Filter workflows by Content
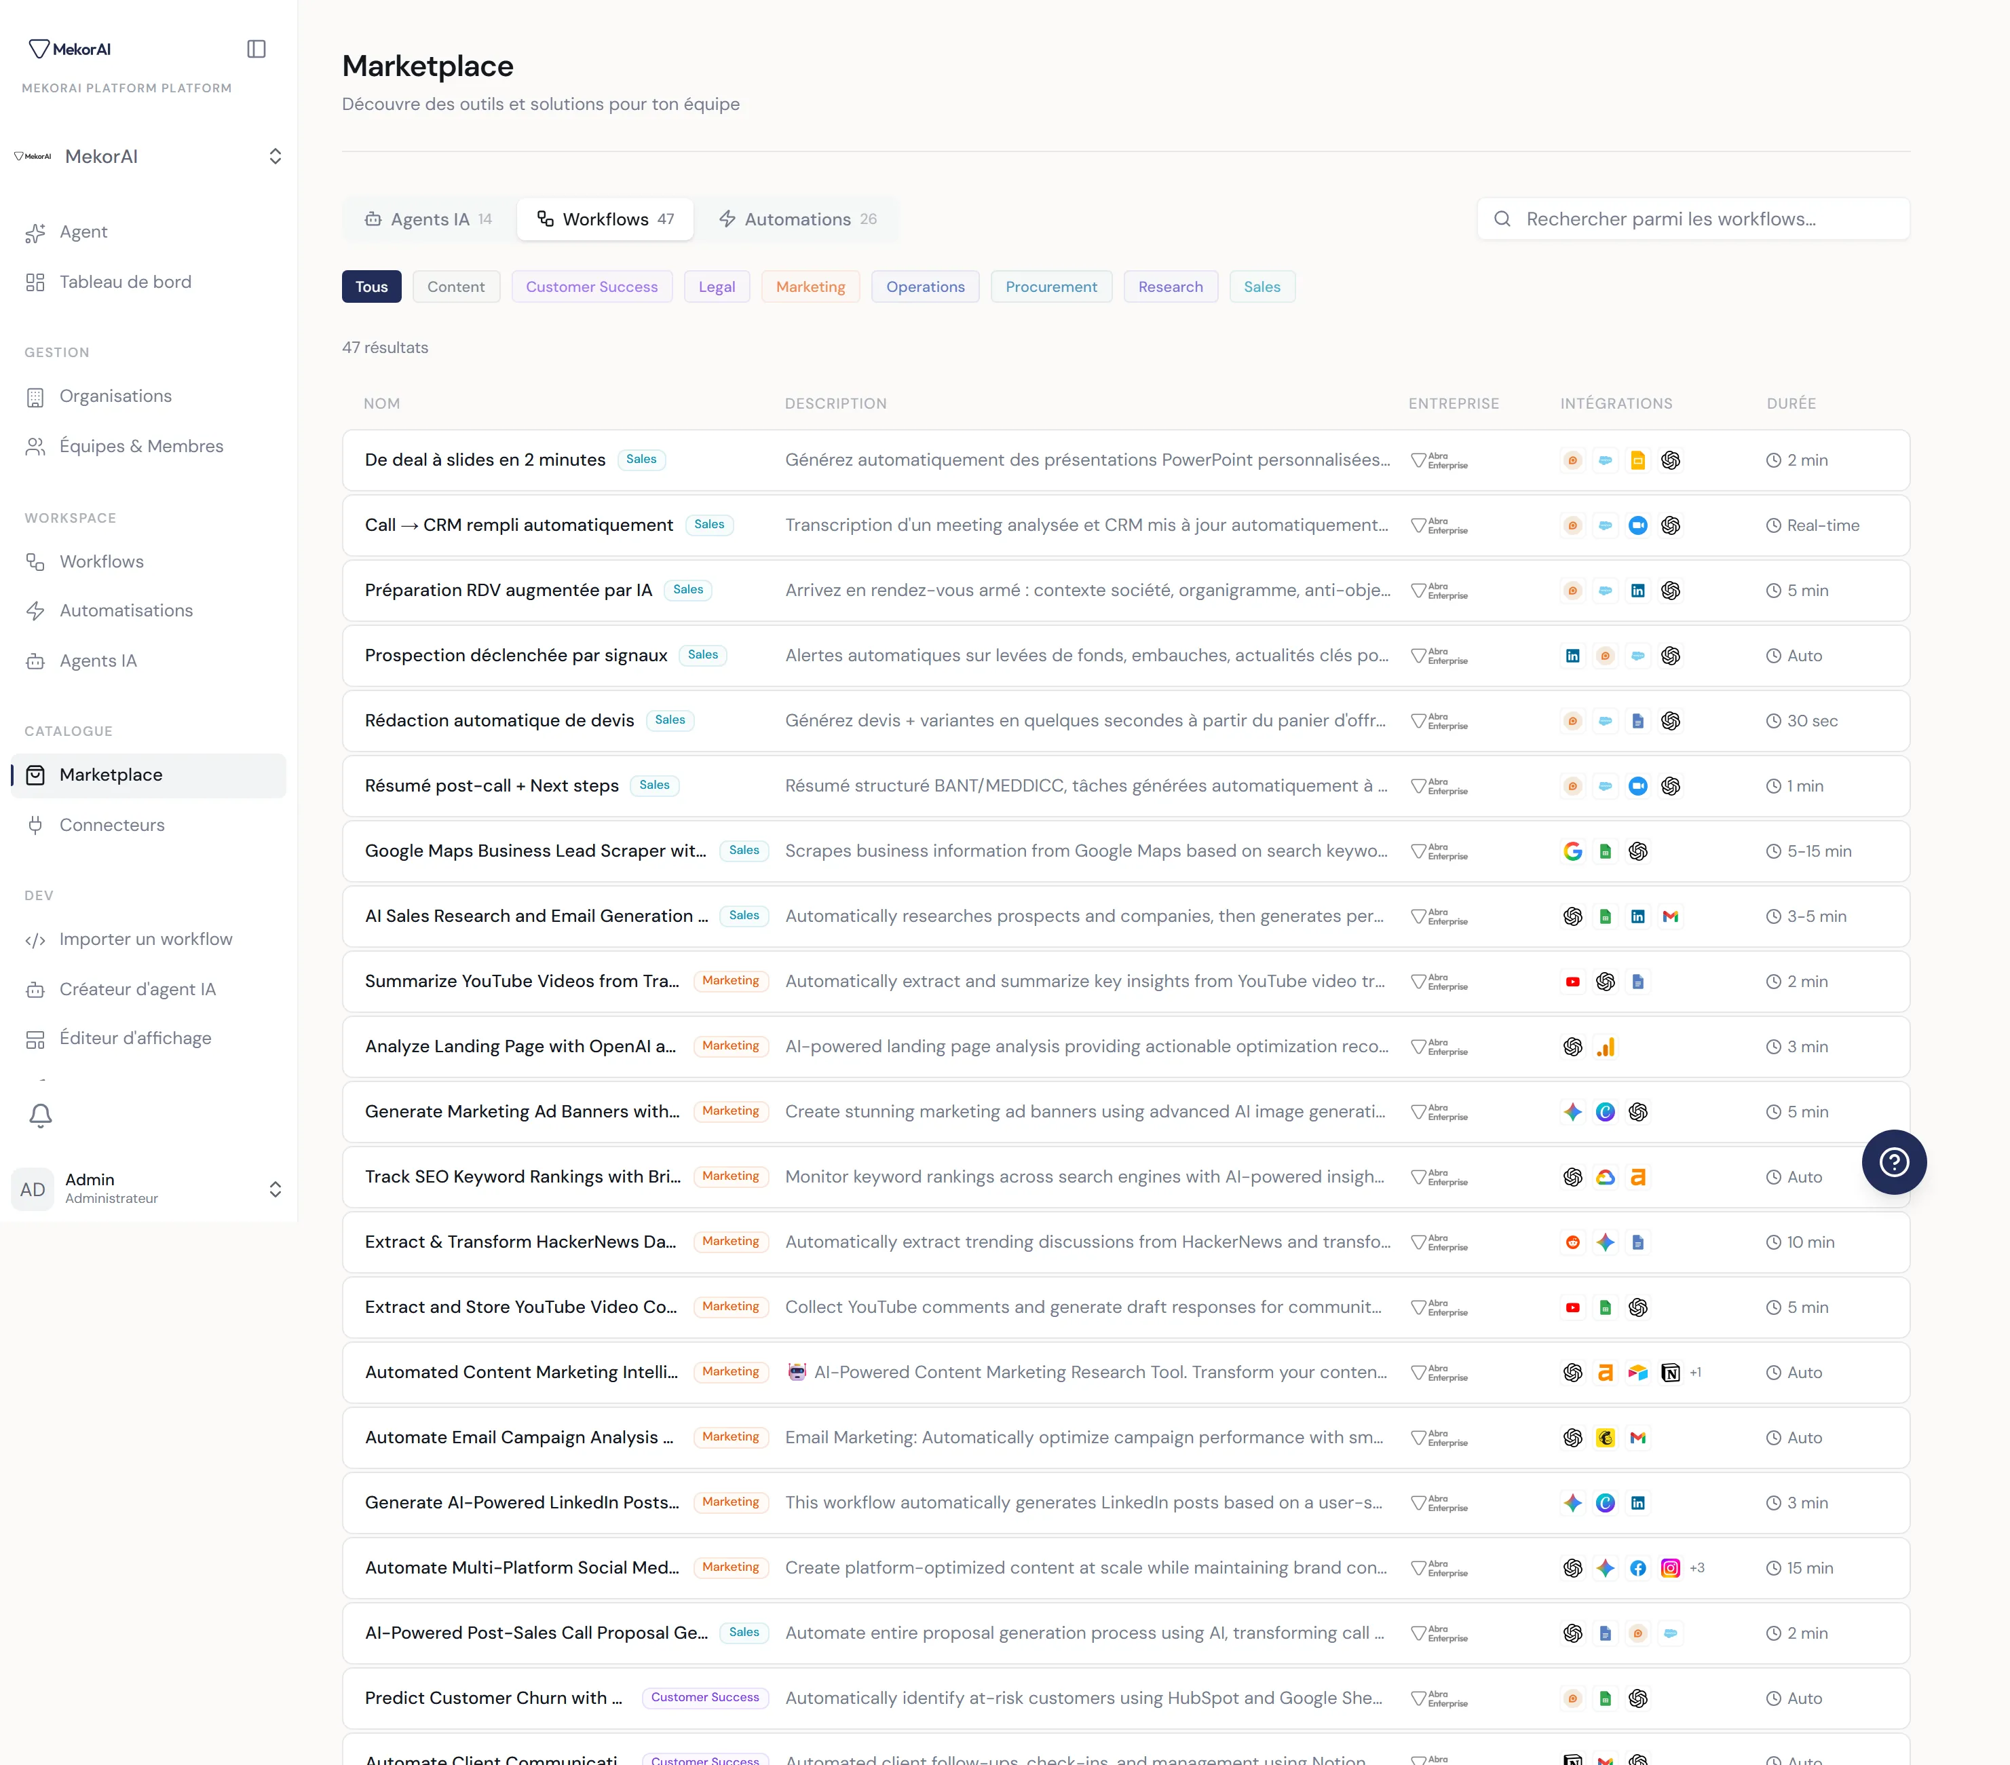This screenshot has width=2010, height=1765. (x=456, y=286)
